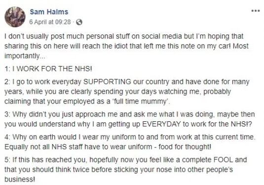Click the globe public audience icon
Image resolution: width=264 pixels, height=185 pixels.
pos(79,22)
